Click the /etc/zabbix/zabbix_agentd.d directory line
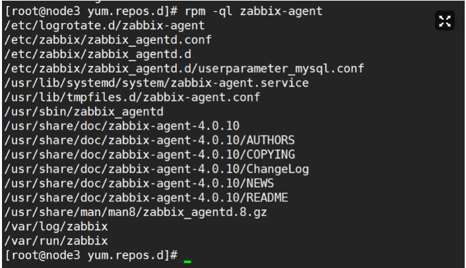 point(98,54)
